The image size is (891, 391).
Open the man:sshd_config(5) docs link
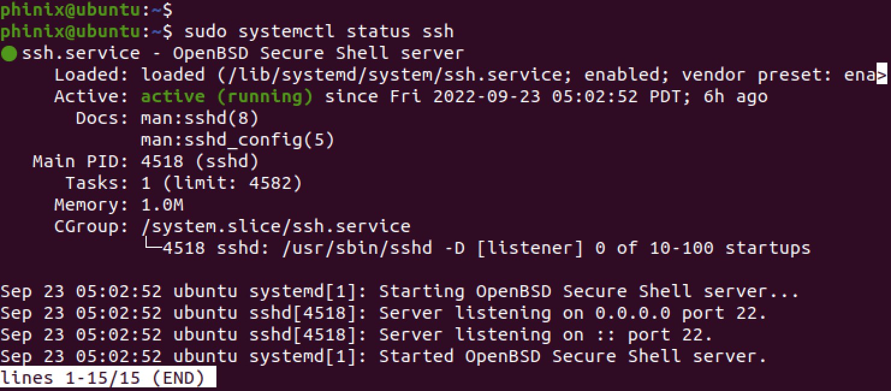click(x=237, y=140)
